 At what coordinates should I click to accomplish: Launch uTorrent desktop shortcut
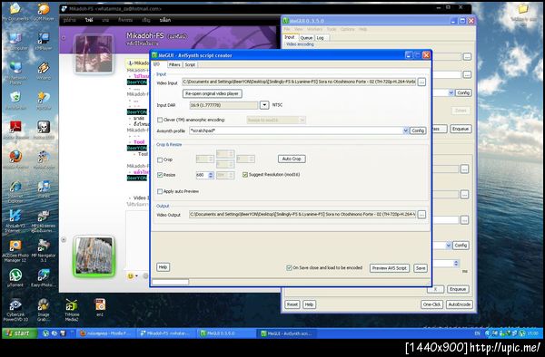pos(15,277)
